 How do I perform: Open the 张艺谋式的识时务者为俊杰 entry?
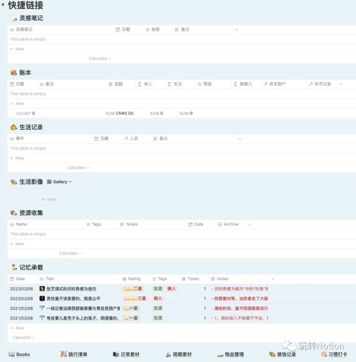click(x=71, y=289)
